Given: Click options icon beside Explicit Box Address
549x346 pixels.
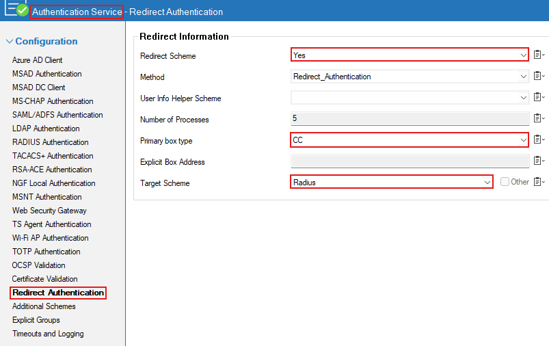Looking at the screenshot, I should pyautogui.click(x=539, y=161).
